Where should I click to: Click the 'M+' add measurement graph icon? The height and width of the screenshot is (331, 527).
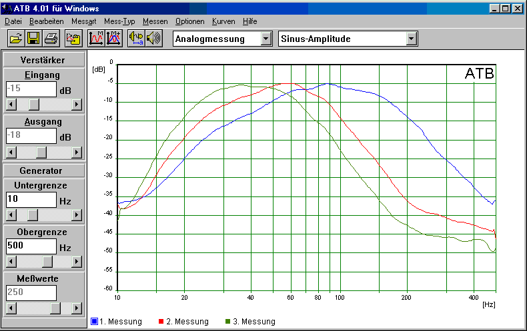tap(113, 39)
